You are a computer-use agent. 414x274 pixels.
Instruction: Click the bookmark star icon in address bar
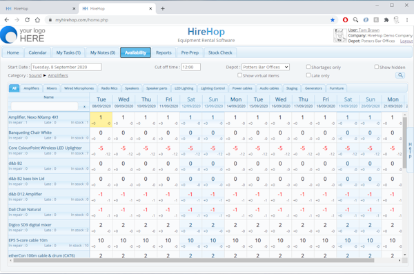coord(333,20)
